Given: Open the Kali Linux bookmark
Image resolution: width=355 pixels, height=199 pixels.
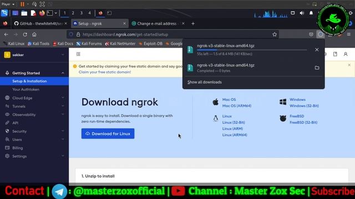Looking at the screenshot, I should [x=14, y=44].
